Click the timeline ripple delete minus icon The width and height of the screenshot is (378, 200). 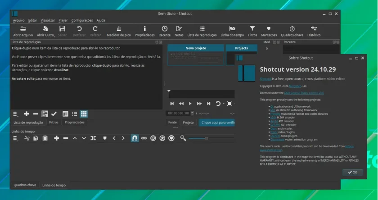click(66, 138)
